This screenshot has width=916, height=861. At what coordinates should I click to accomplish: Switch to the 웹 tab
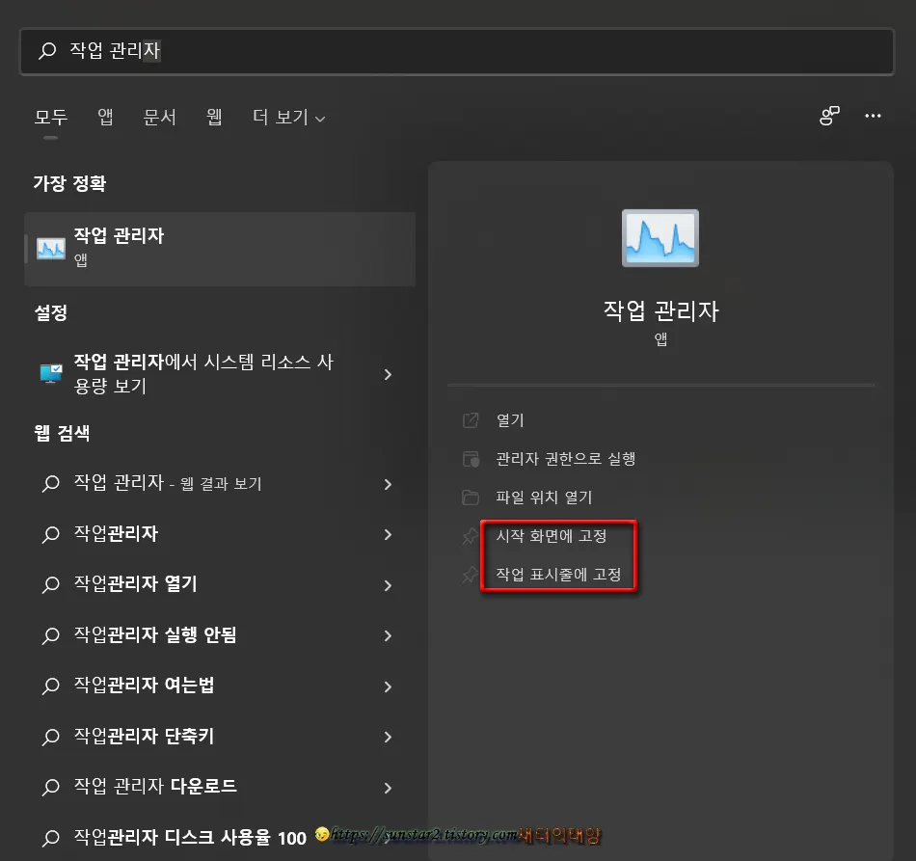213,116
